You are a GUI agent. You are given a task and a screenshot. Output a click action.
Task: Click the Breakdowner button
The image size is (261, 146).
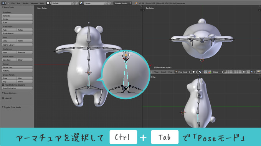17,33
